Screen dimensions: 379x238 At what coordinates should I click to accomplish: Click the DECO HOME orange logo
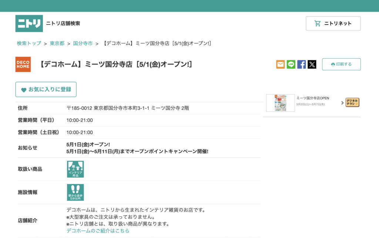point(23,64)
